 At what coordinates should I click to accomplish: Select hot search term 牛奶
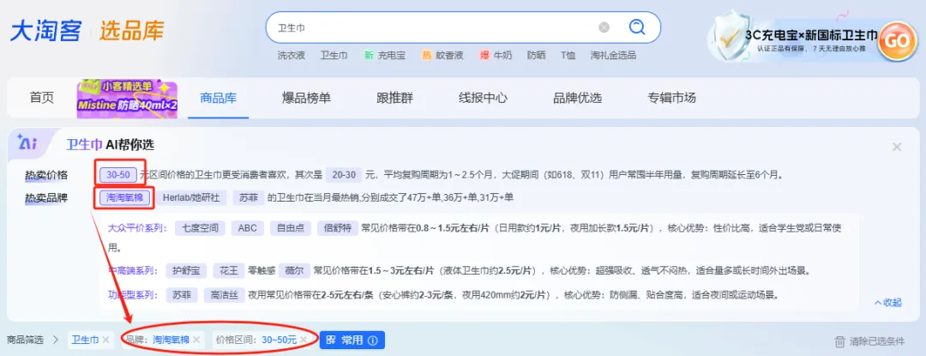pos(502,56)
